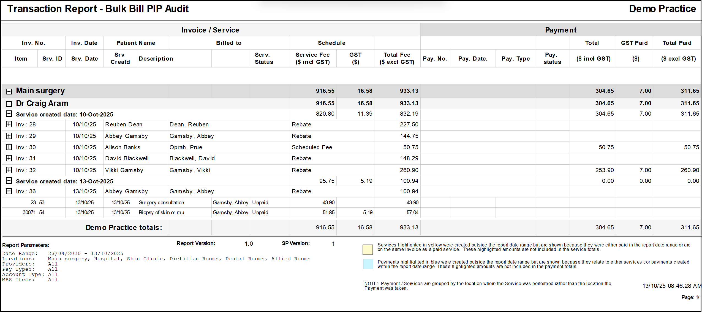Click the Invoice / Service section header
This screenshot has height=312, width=702.
point(210,30)
